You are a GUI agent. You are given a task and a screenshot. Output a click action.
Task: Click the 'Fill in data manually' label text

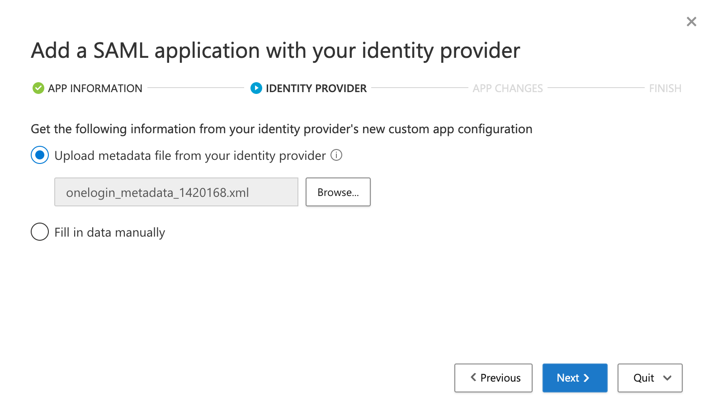110,233
